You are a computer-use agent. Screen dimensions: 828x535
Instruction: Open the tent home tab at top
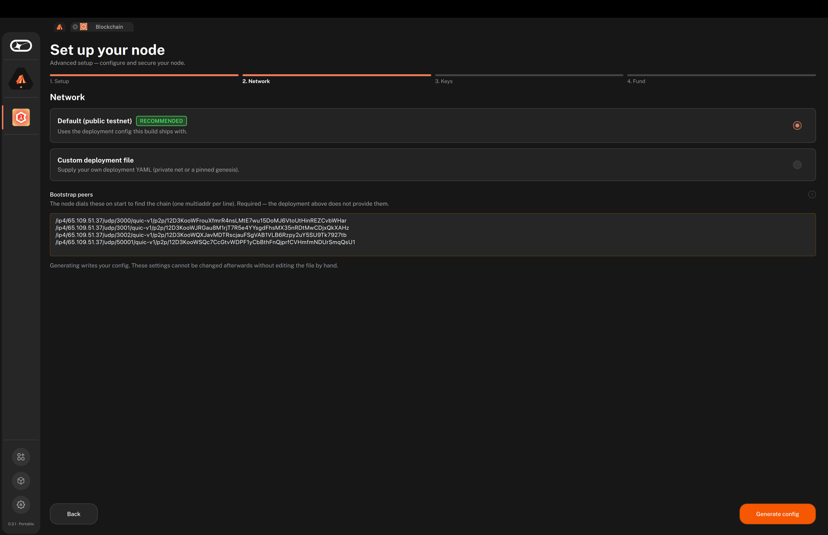pyautogui.click(x=59, y=27)
